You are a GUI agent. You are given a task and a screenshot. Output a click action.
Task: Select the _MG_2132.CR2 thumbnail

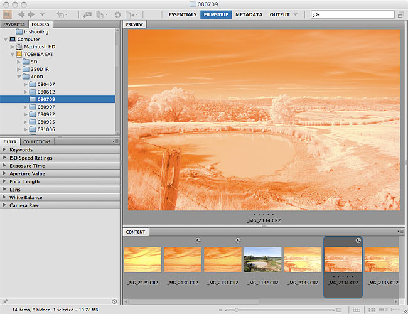coord(262,259)
